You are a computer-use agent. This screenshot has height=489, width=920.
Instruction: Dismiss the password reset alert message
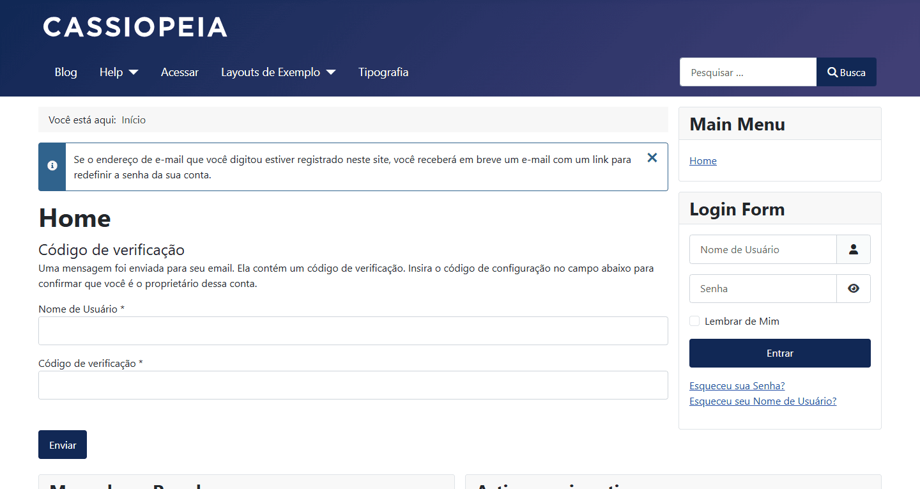pyautogui.click(x=652, y=158)
